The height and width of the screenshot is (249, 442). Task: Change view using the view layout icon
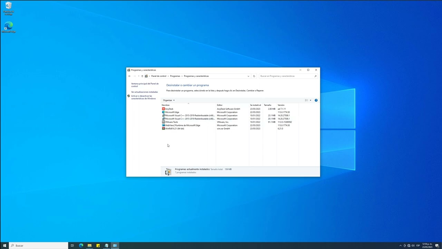click(x=306, y=100)
